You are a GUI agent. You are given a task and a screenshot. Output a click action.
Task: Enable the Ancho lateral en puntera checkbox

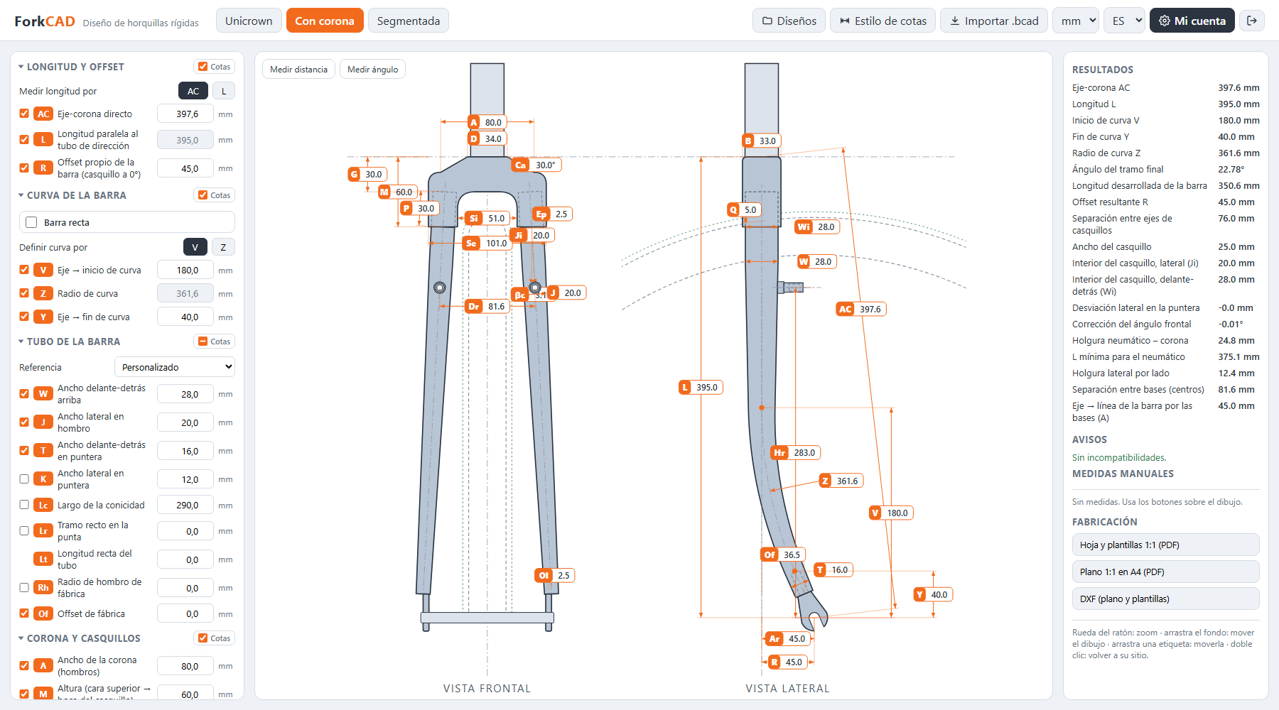click(x=24, y=479)
